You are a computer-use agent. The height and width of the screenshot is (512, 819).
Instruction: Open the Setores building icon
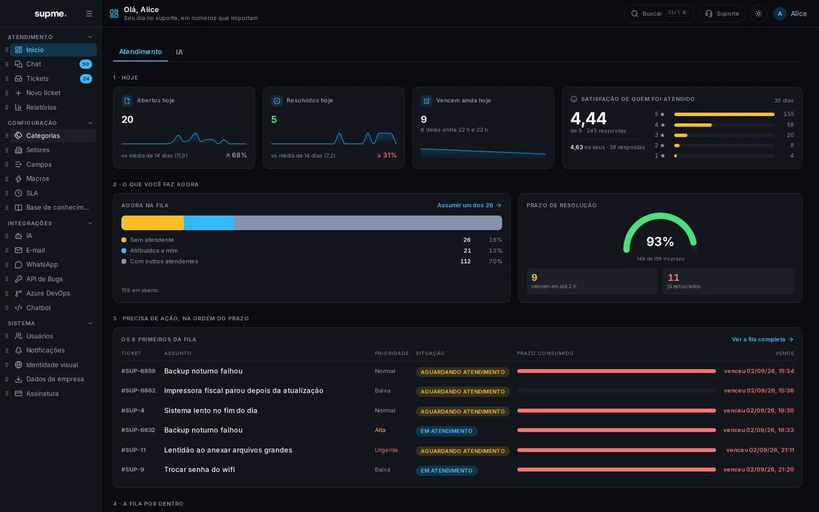pyautogui.click(x=18, y=150)
